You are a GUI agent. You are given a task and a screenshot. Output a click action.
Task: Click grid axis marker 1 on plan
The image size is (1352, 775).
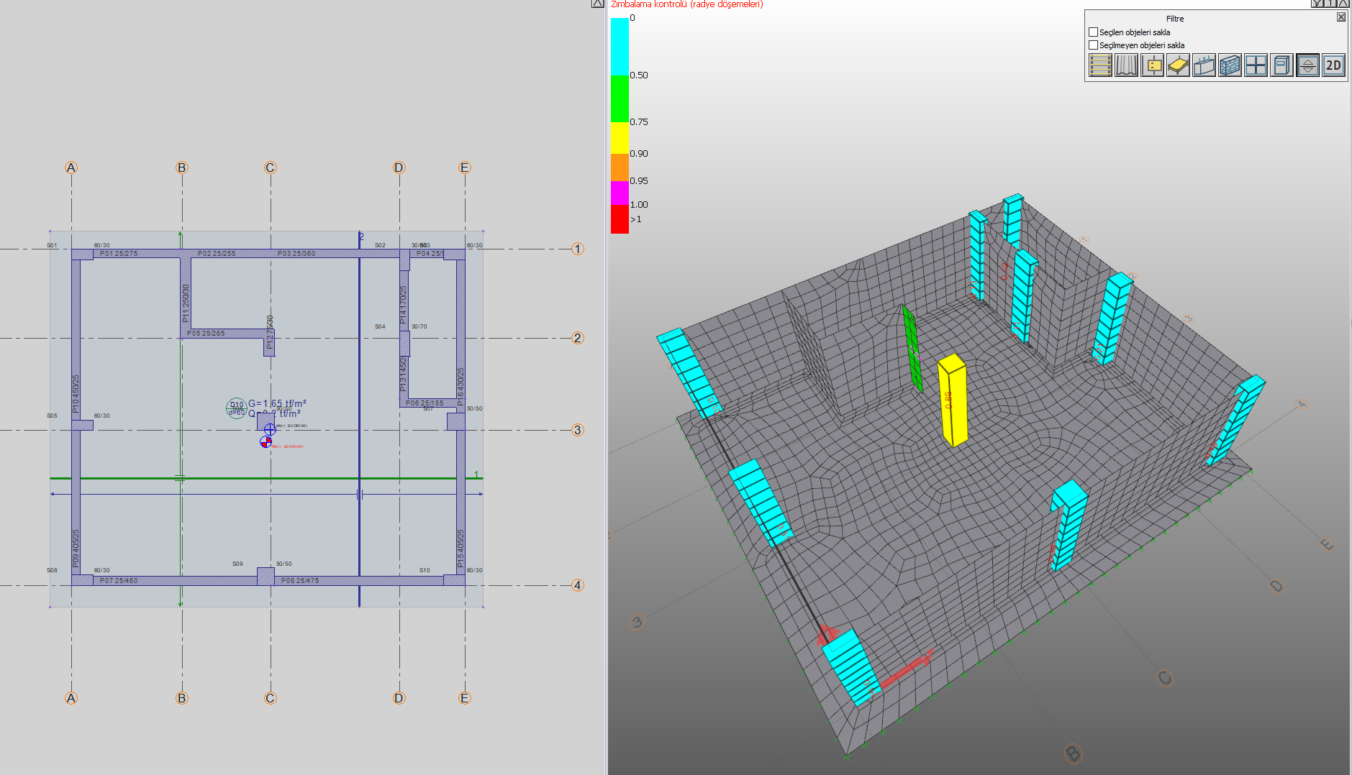pos(577,249)
